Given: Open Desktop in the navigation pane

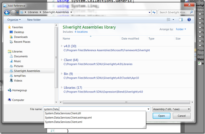Looking at the screenshot, I should coord(19,32).
